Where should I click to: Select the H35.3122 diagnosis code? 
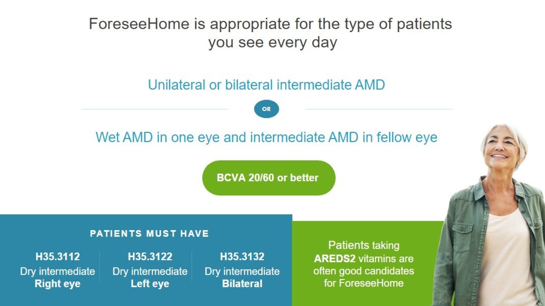tap(150, 257)
